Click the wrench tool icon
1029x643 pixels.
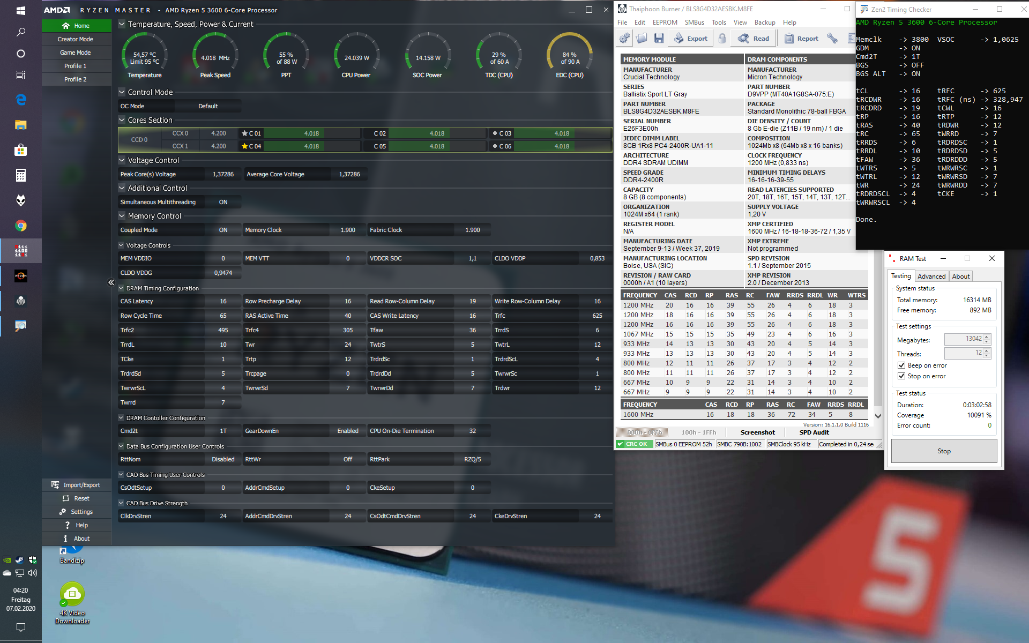[x=832, y=38]
